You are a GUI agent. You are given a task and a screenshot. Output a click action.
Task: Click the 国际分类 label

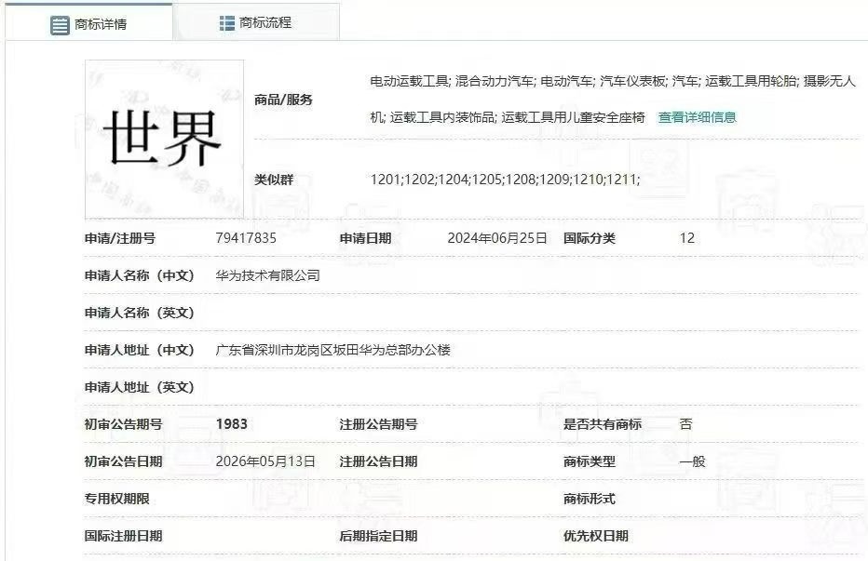[590, 238]
